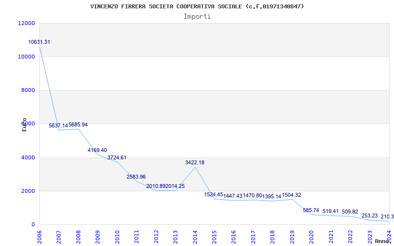The width and height of the screenshot is (394, 246).
Task: Click the x-axis year 2008
Action: click(x=78, y=237)
